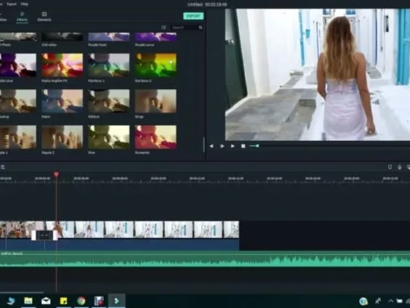The image size is (410, 308).
Task: Click the red-badged taskbar app icon
Action: click(x=99, y=301)
